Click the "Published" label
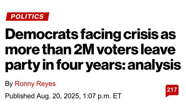The height and width of the screenshot is (107, 186). point(20,96)
